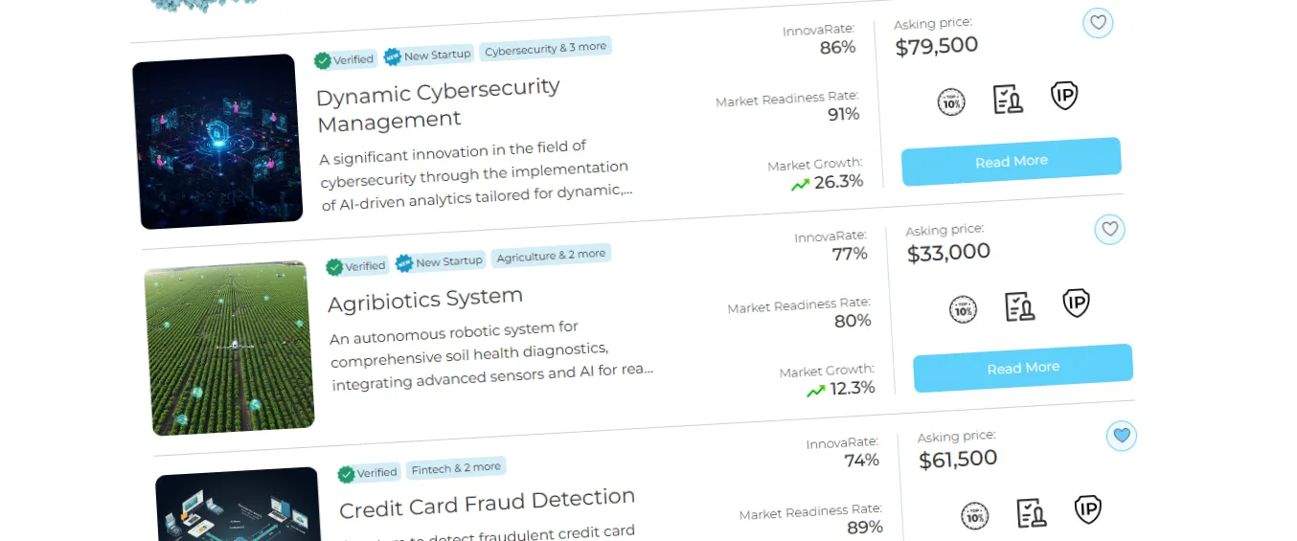The image size is (1297, 541).
Task: Open the Agribiotics System title link
Action: (425, 301)
